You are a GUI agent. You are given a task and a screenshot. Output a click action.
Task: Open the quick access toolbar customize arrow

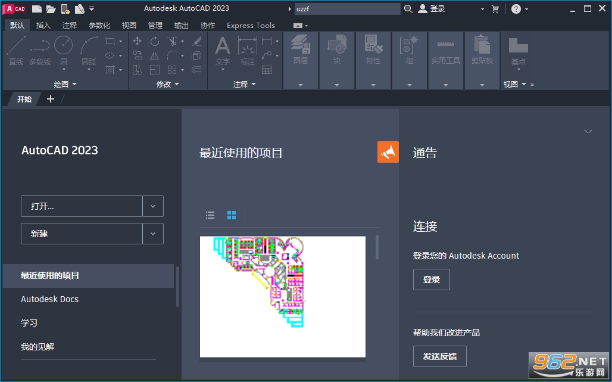[91, 8]
